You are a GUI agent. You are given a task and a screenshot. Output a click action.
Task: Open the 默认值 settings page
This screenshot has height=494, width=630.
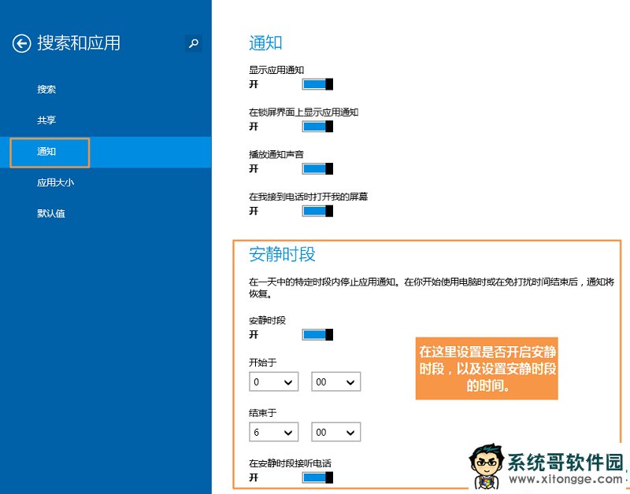pos(51,213)
